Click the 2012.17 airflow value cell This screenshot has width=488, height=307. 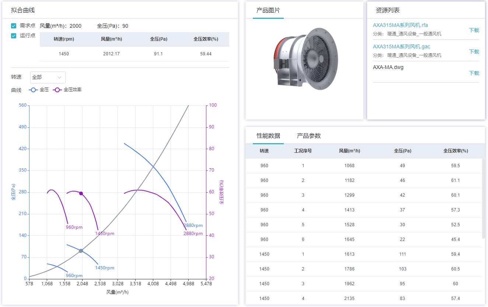click(111, 54)
